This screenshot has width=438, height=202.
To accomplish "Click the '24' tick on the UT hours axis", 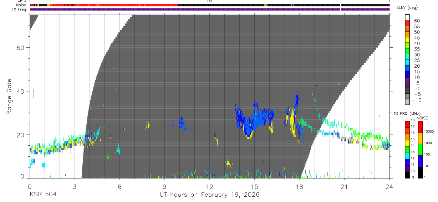I will click(x=389, y=186).
